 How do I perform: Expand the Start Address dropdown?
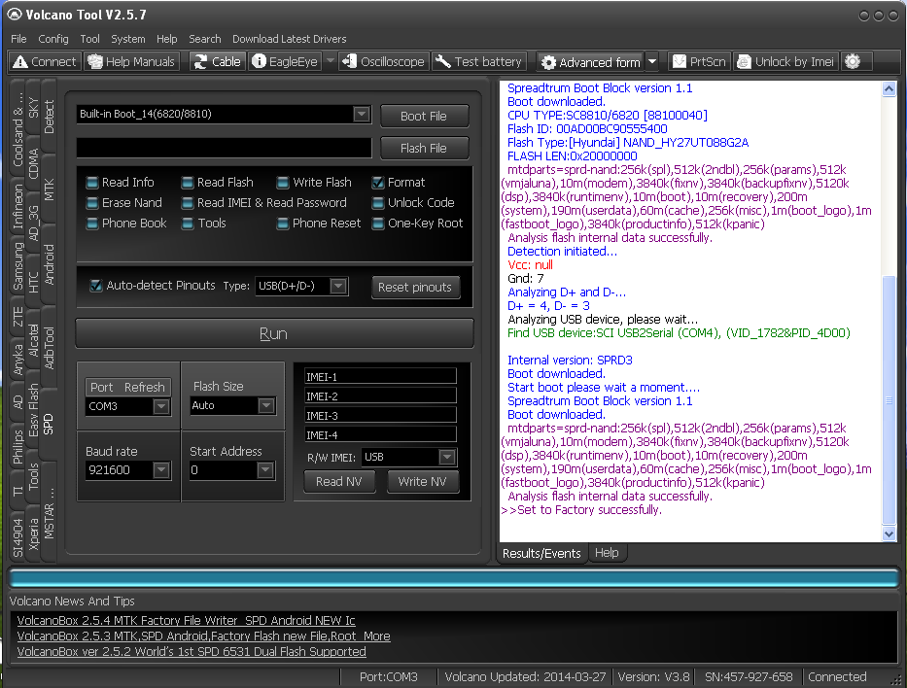(265, 470)
